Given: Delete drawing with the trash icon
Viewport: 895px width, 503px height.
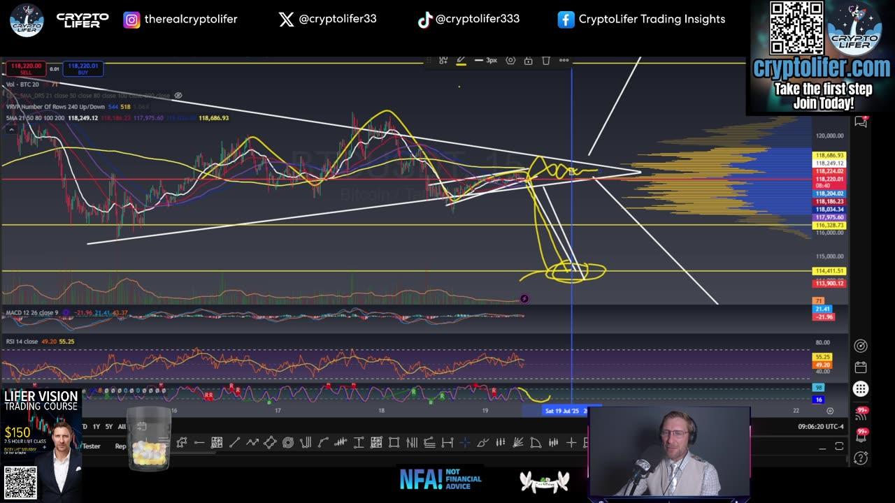Looking at the screenshot, I should click(x=546, y=60).
